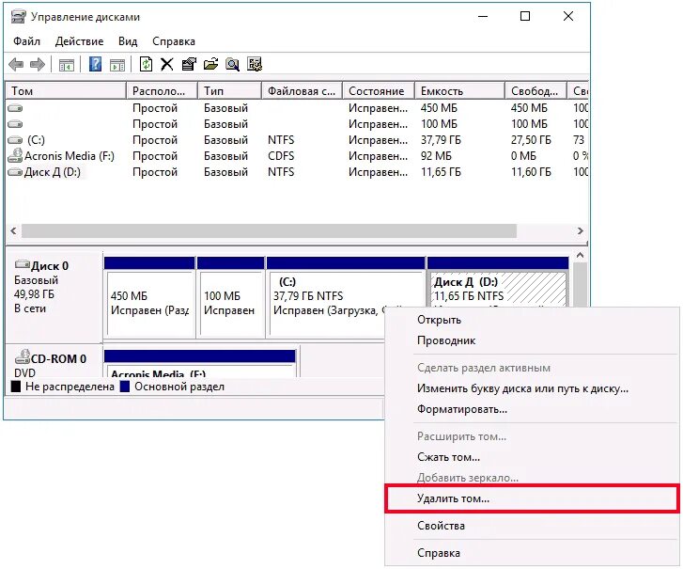Image resolution: width=683 pixels, height=569 pixels.
Task: Open the Вид menu
Action: (128, 41)
